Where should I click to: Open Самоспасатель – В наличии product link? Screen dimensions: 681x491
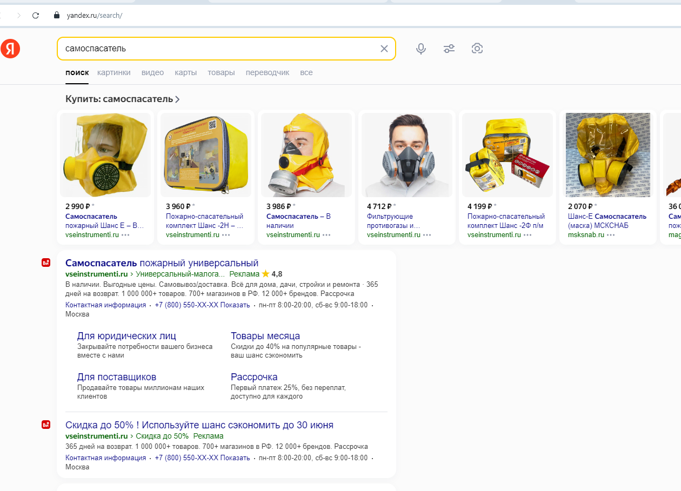(x=298, y=221)
